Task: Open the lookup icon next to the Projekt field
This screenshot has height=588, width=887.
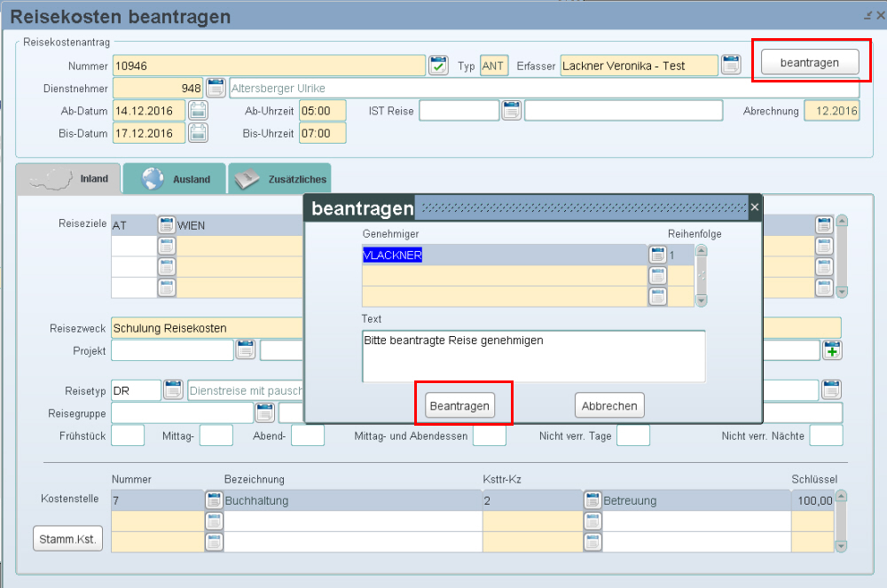Action: 246,350
